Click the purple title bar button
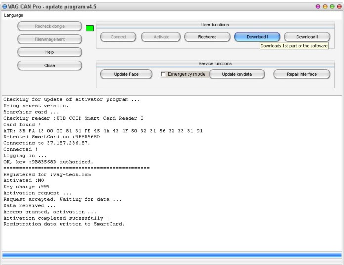The image size is (344, 265). pos(318,7)
